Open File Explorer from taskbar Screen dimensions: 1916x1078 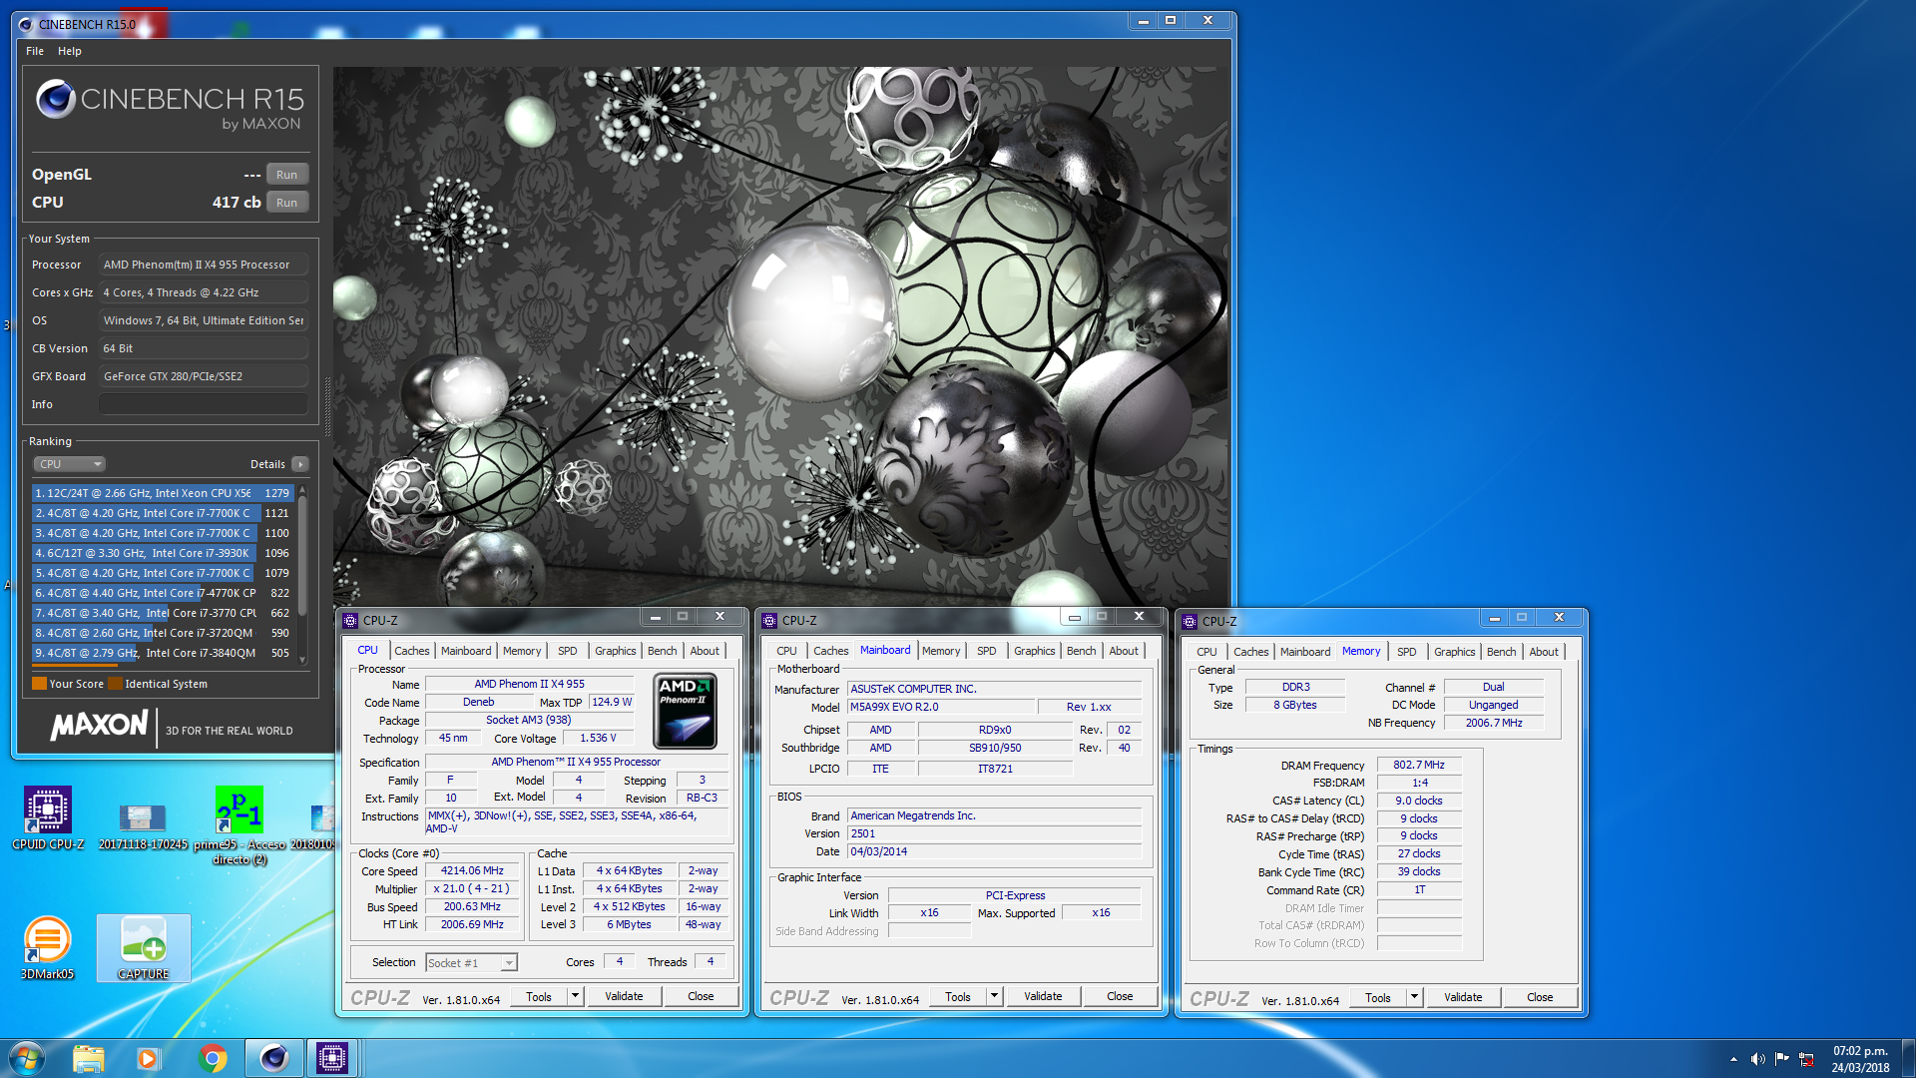coord(88,1058)
